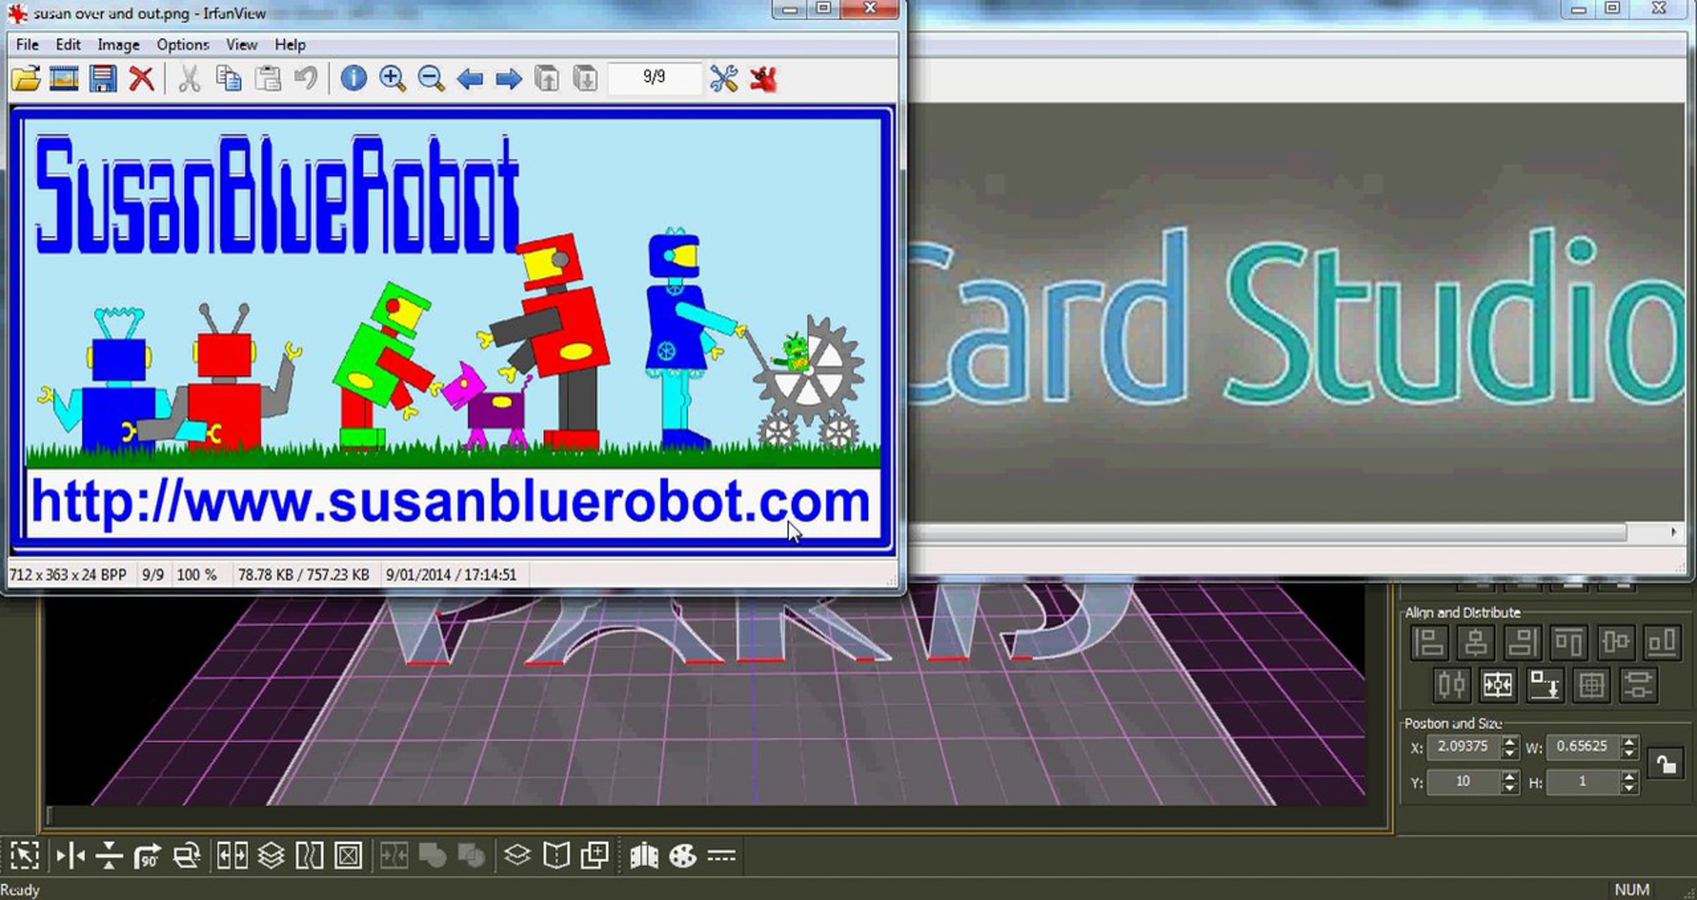This screenshot has width=1697, height=900.
Task: Align objects to the top edge
Action: 1569,643
